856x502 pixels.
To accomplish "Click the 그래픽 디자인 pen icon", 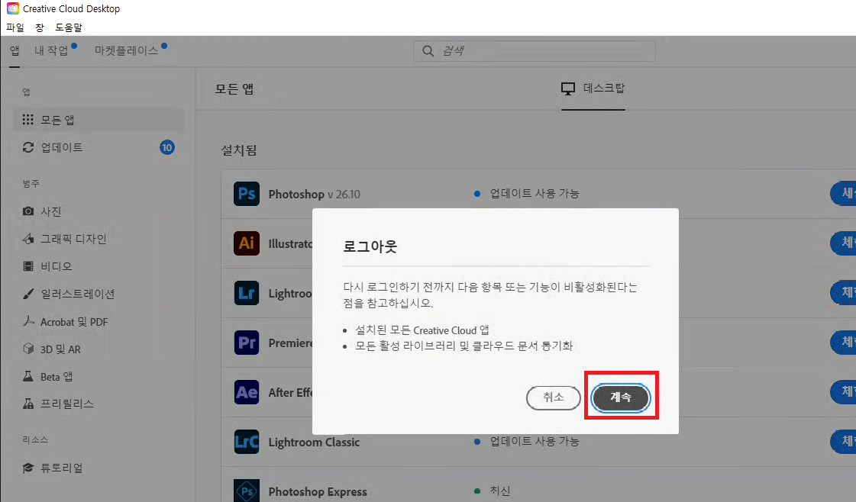I will pos(27,239).
